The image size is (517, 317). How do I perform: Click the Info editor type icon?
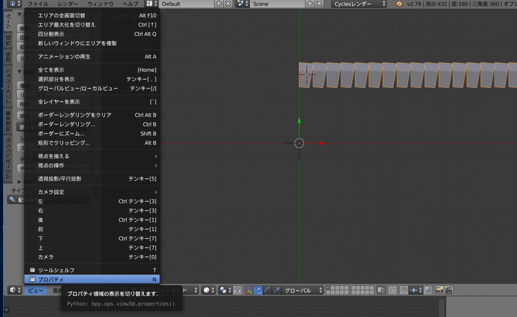(x=13, y=4)
